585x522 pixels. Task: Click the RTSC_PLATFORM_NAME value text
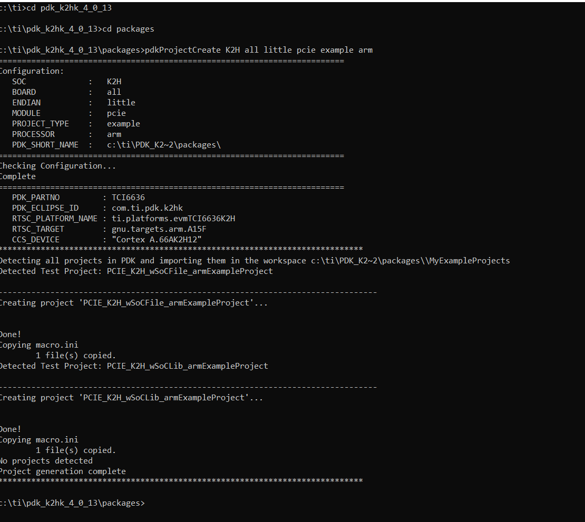point(173,219)
